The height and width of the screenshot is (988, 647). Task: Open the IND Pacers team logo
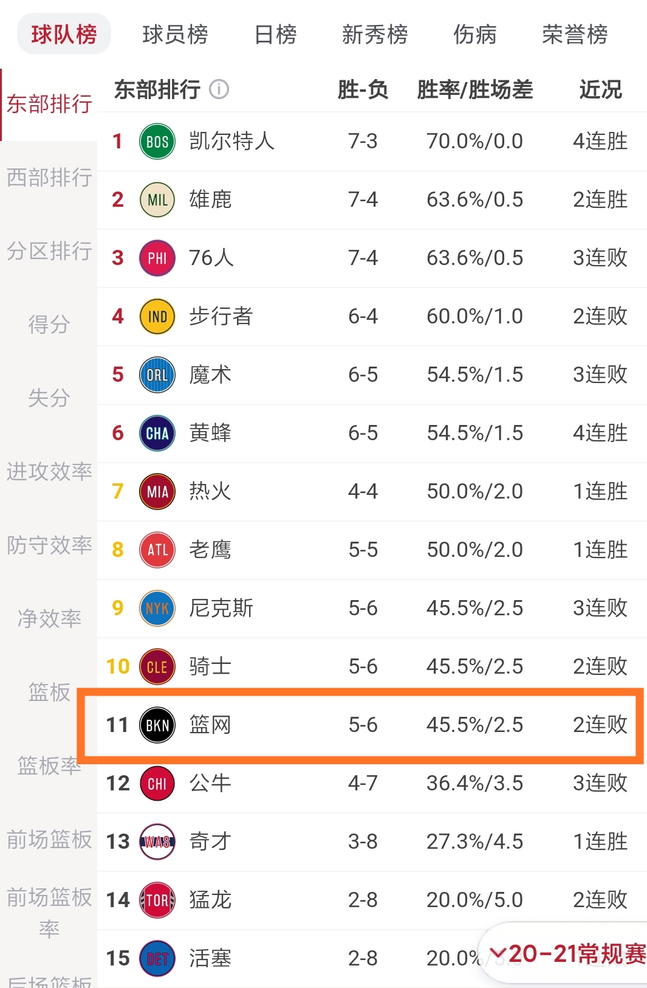coord(157,316)
